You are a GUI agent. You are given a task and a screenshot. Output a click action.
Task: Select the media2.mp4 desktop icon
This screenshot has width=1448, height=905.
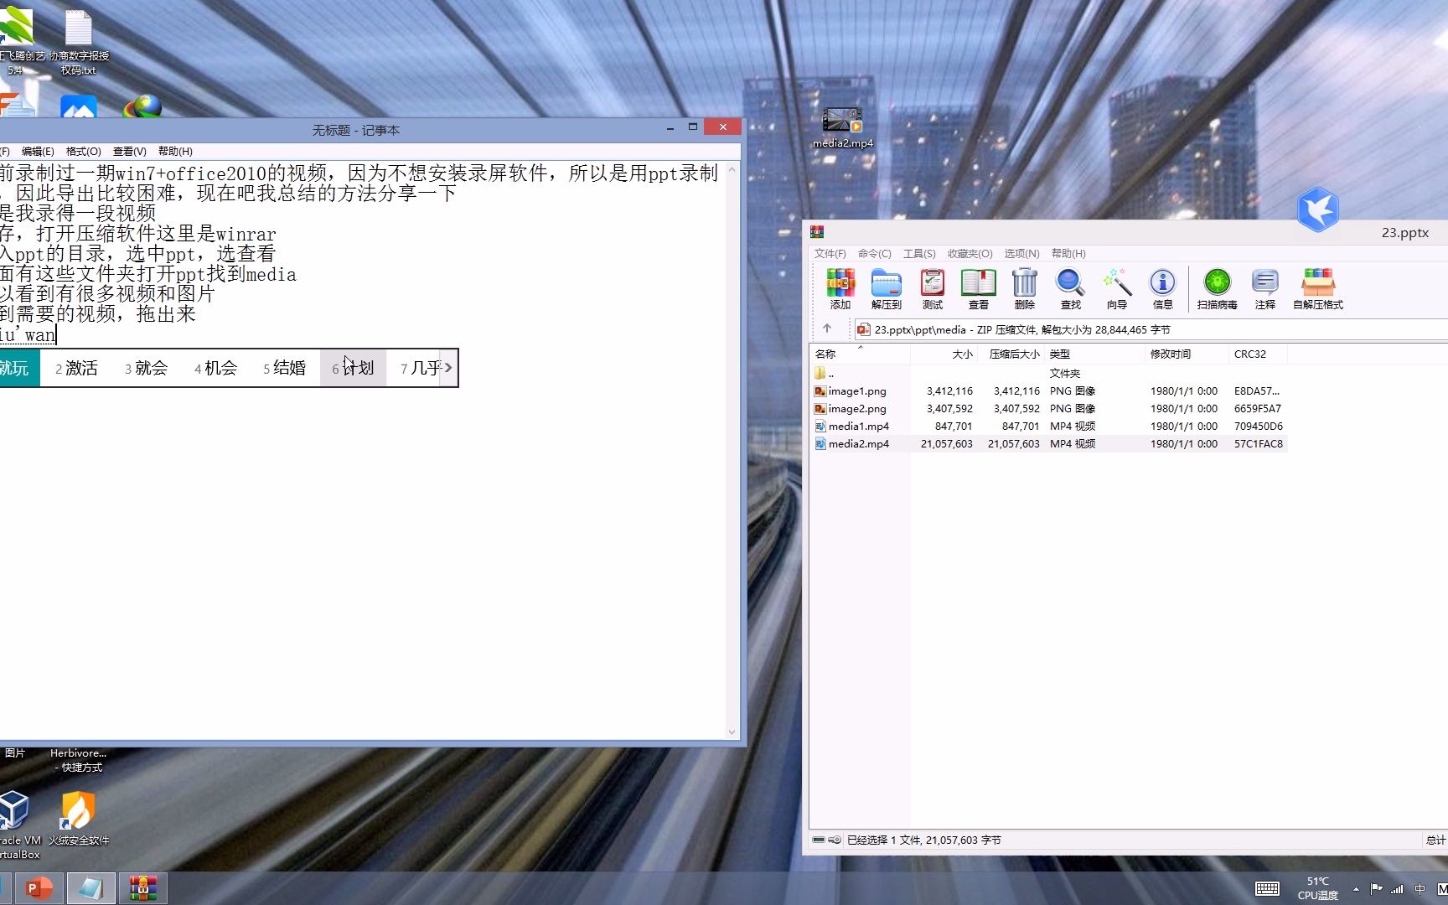pyautogui.click(x=842, y=127)
